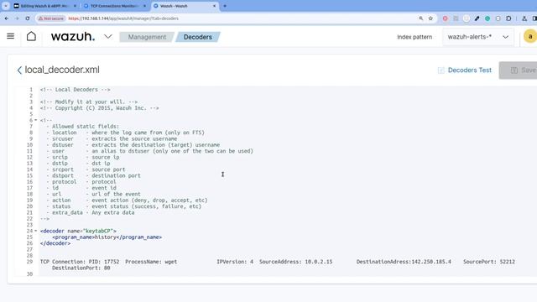Navigate back in the browser
537x302 pixels.
(7, 18)
